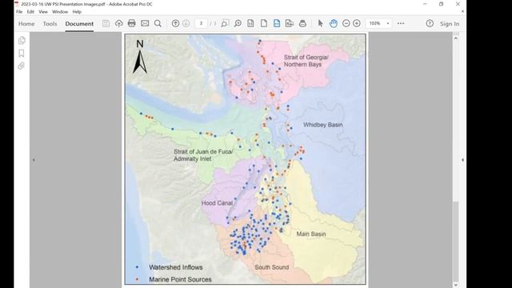Open the File menu
The width and height of the screenshot is (512, 288).
19,12
